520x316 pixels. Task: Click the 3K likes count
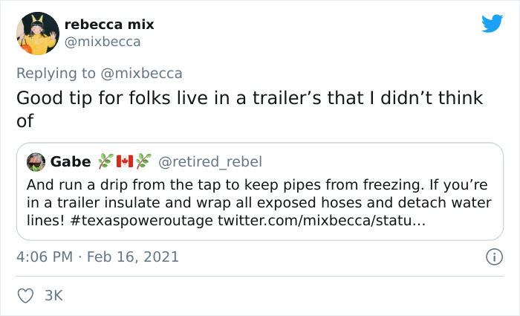pos(54,295)
